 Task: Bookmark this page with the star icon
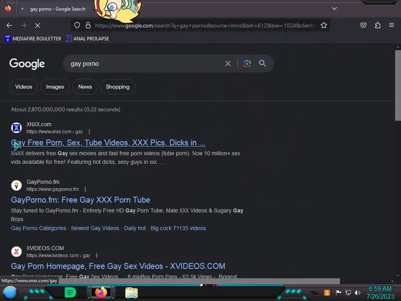[x=324, y=25]
